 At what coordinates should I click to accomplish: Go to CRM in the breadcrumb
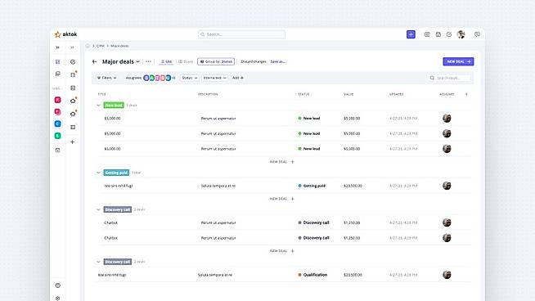[x=101, y=46]
